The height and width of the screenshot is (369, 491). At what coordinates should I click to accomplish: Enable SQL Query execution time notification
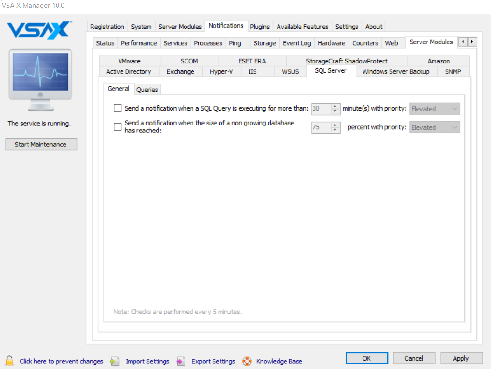point(118,108)
